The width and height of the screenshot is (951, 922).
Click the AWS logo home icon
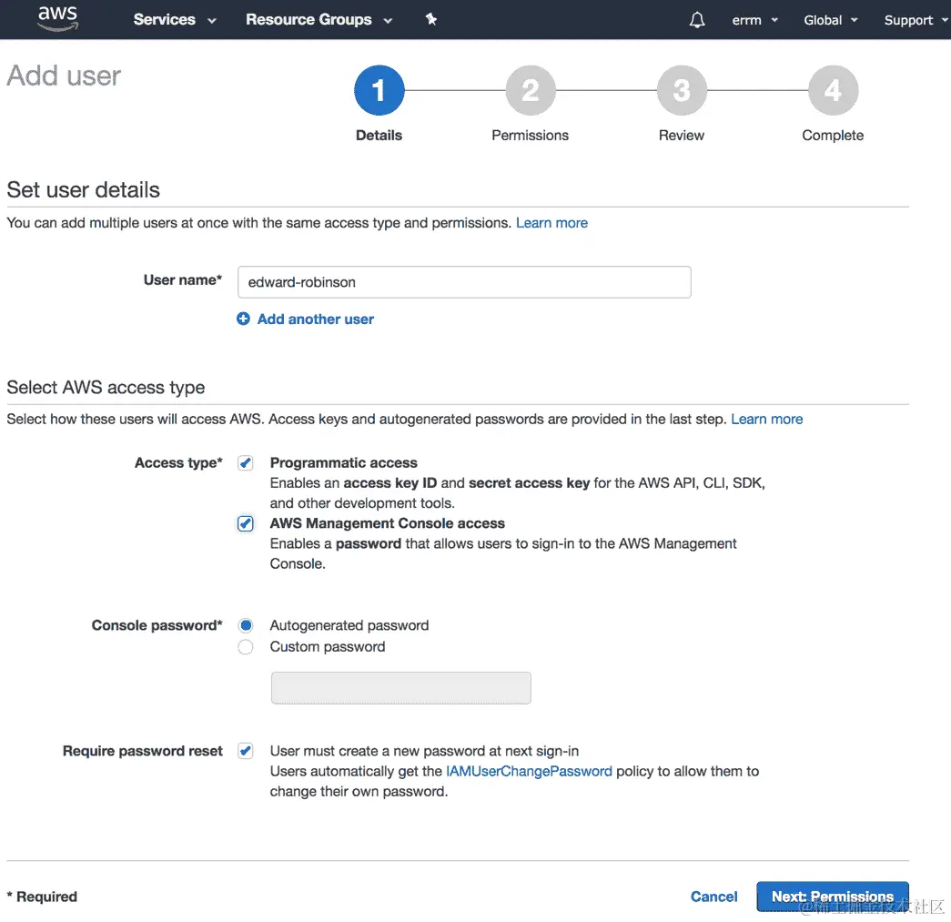pyautogui.click(x=57, y=18)
